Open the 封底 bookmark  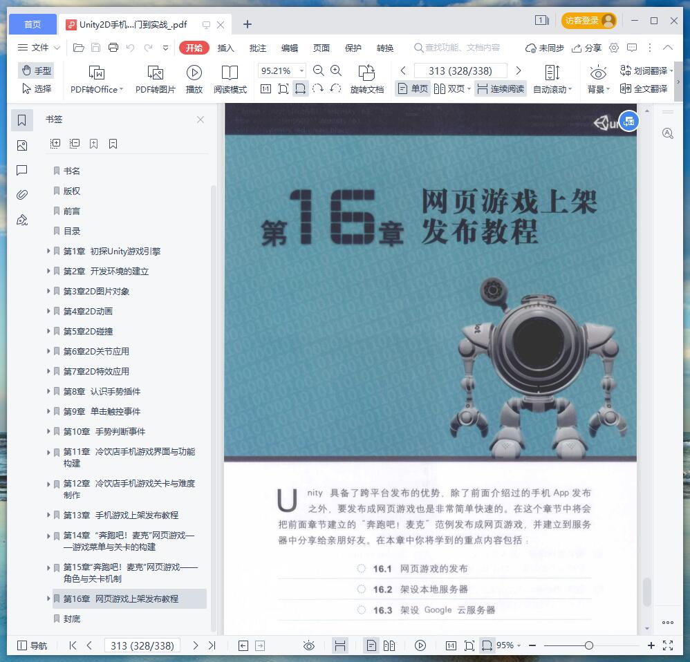pyautogui.click(x=71, y=619)
